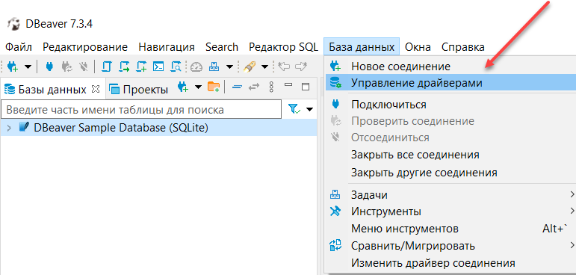Click the navigator filter funnel icon
The image size is (576, 275).
pyautogui.click(x=294, y=109)
